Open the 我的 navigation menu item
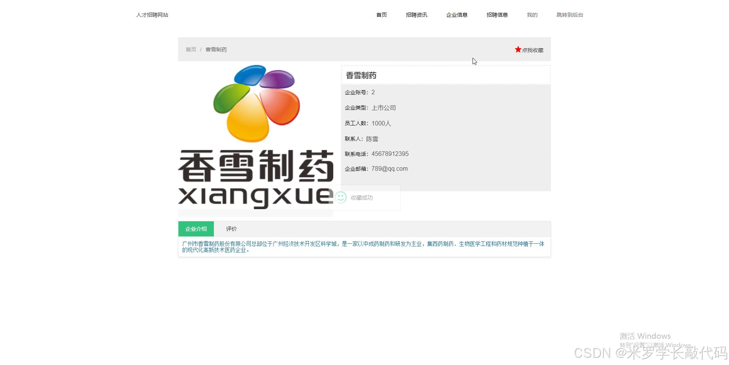 (x=532, y=15)
